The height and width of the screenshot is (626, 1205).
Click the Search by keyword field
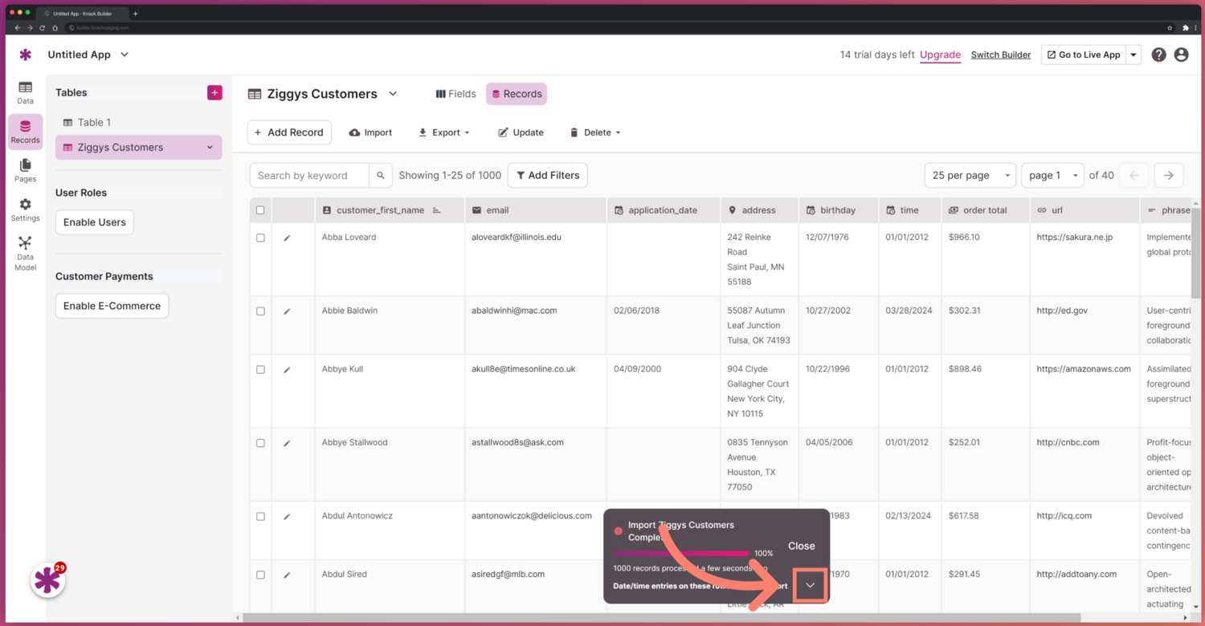pyautogui.click(x=309, y=175)
